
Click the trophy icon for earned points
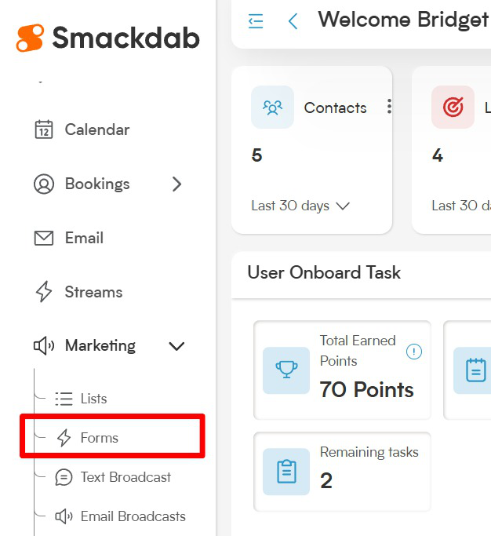point(286,370)
